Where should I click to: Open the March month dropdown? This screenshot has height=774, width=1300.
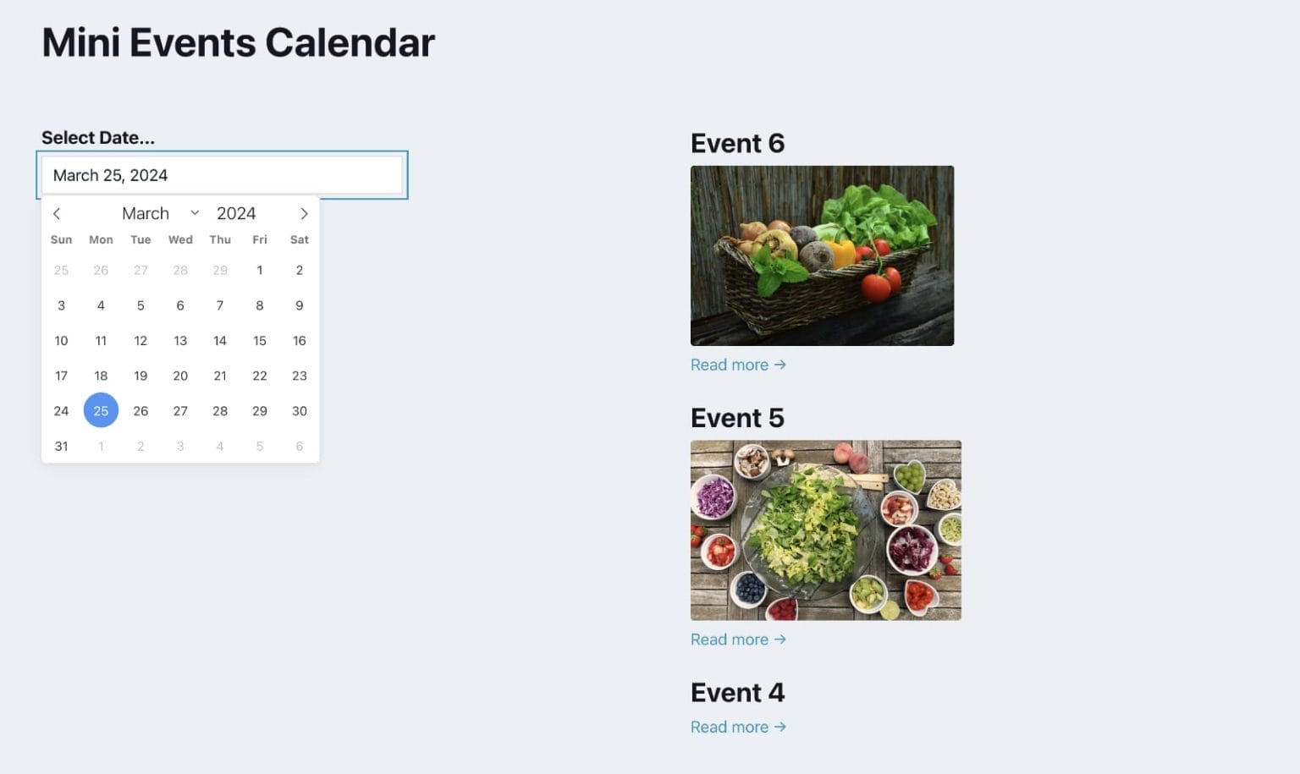(x=160, y=214)
